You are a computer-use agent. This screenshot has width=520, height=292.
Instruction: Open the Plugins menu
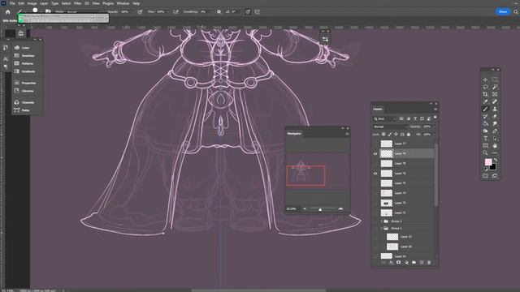pos(108,3)
